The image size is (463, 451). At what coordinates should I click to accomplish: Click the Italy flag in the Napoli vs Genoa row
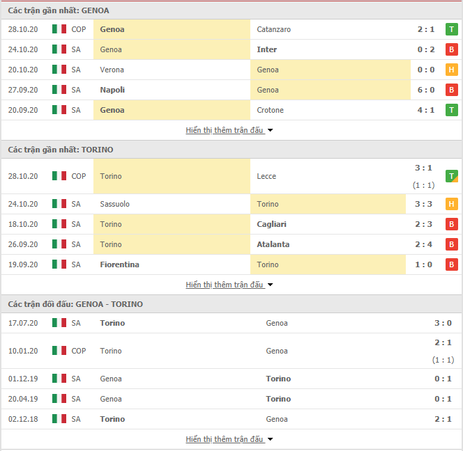(x=59, y=90)
